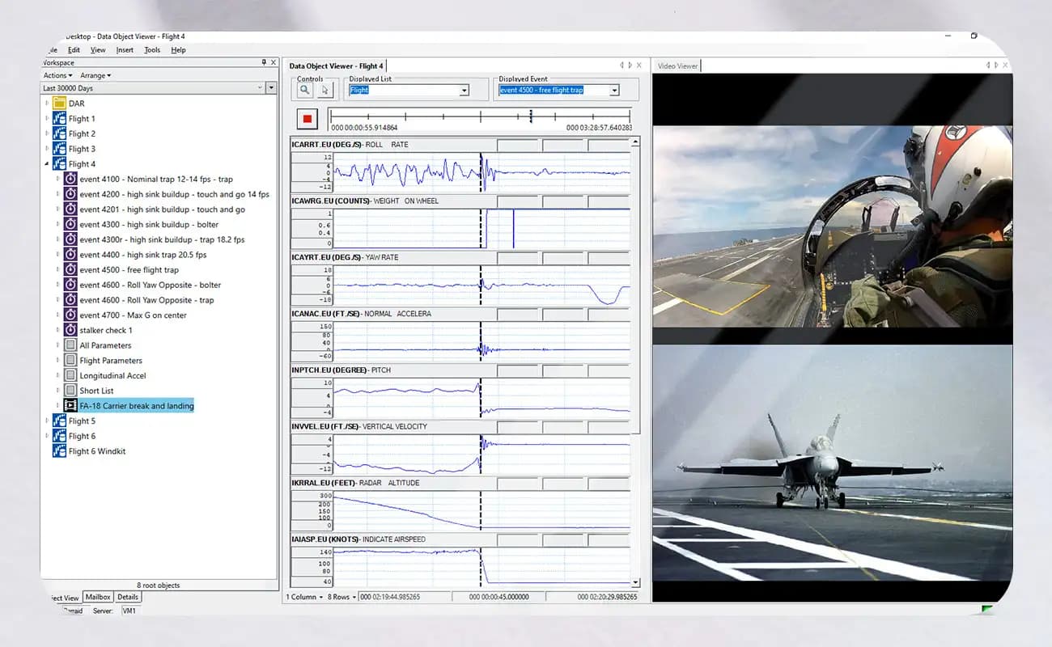Click the stopwatch icon for event 4100
Screen dimensions: 1052x647
pos(70,180)
